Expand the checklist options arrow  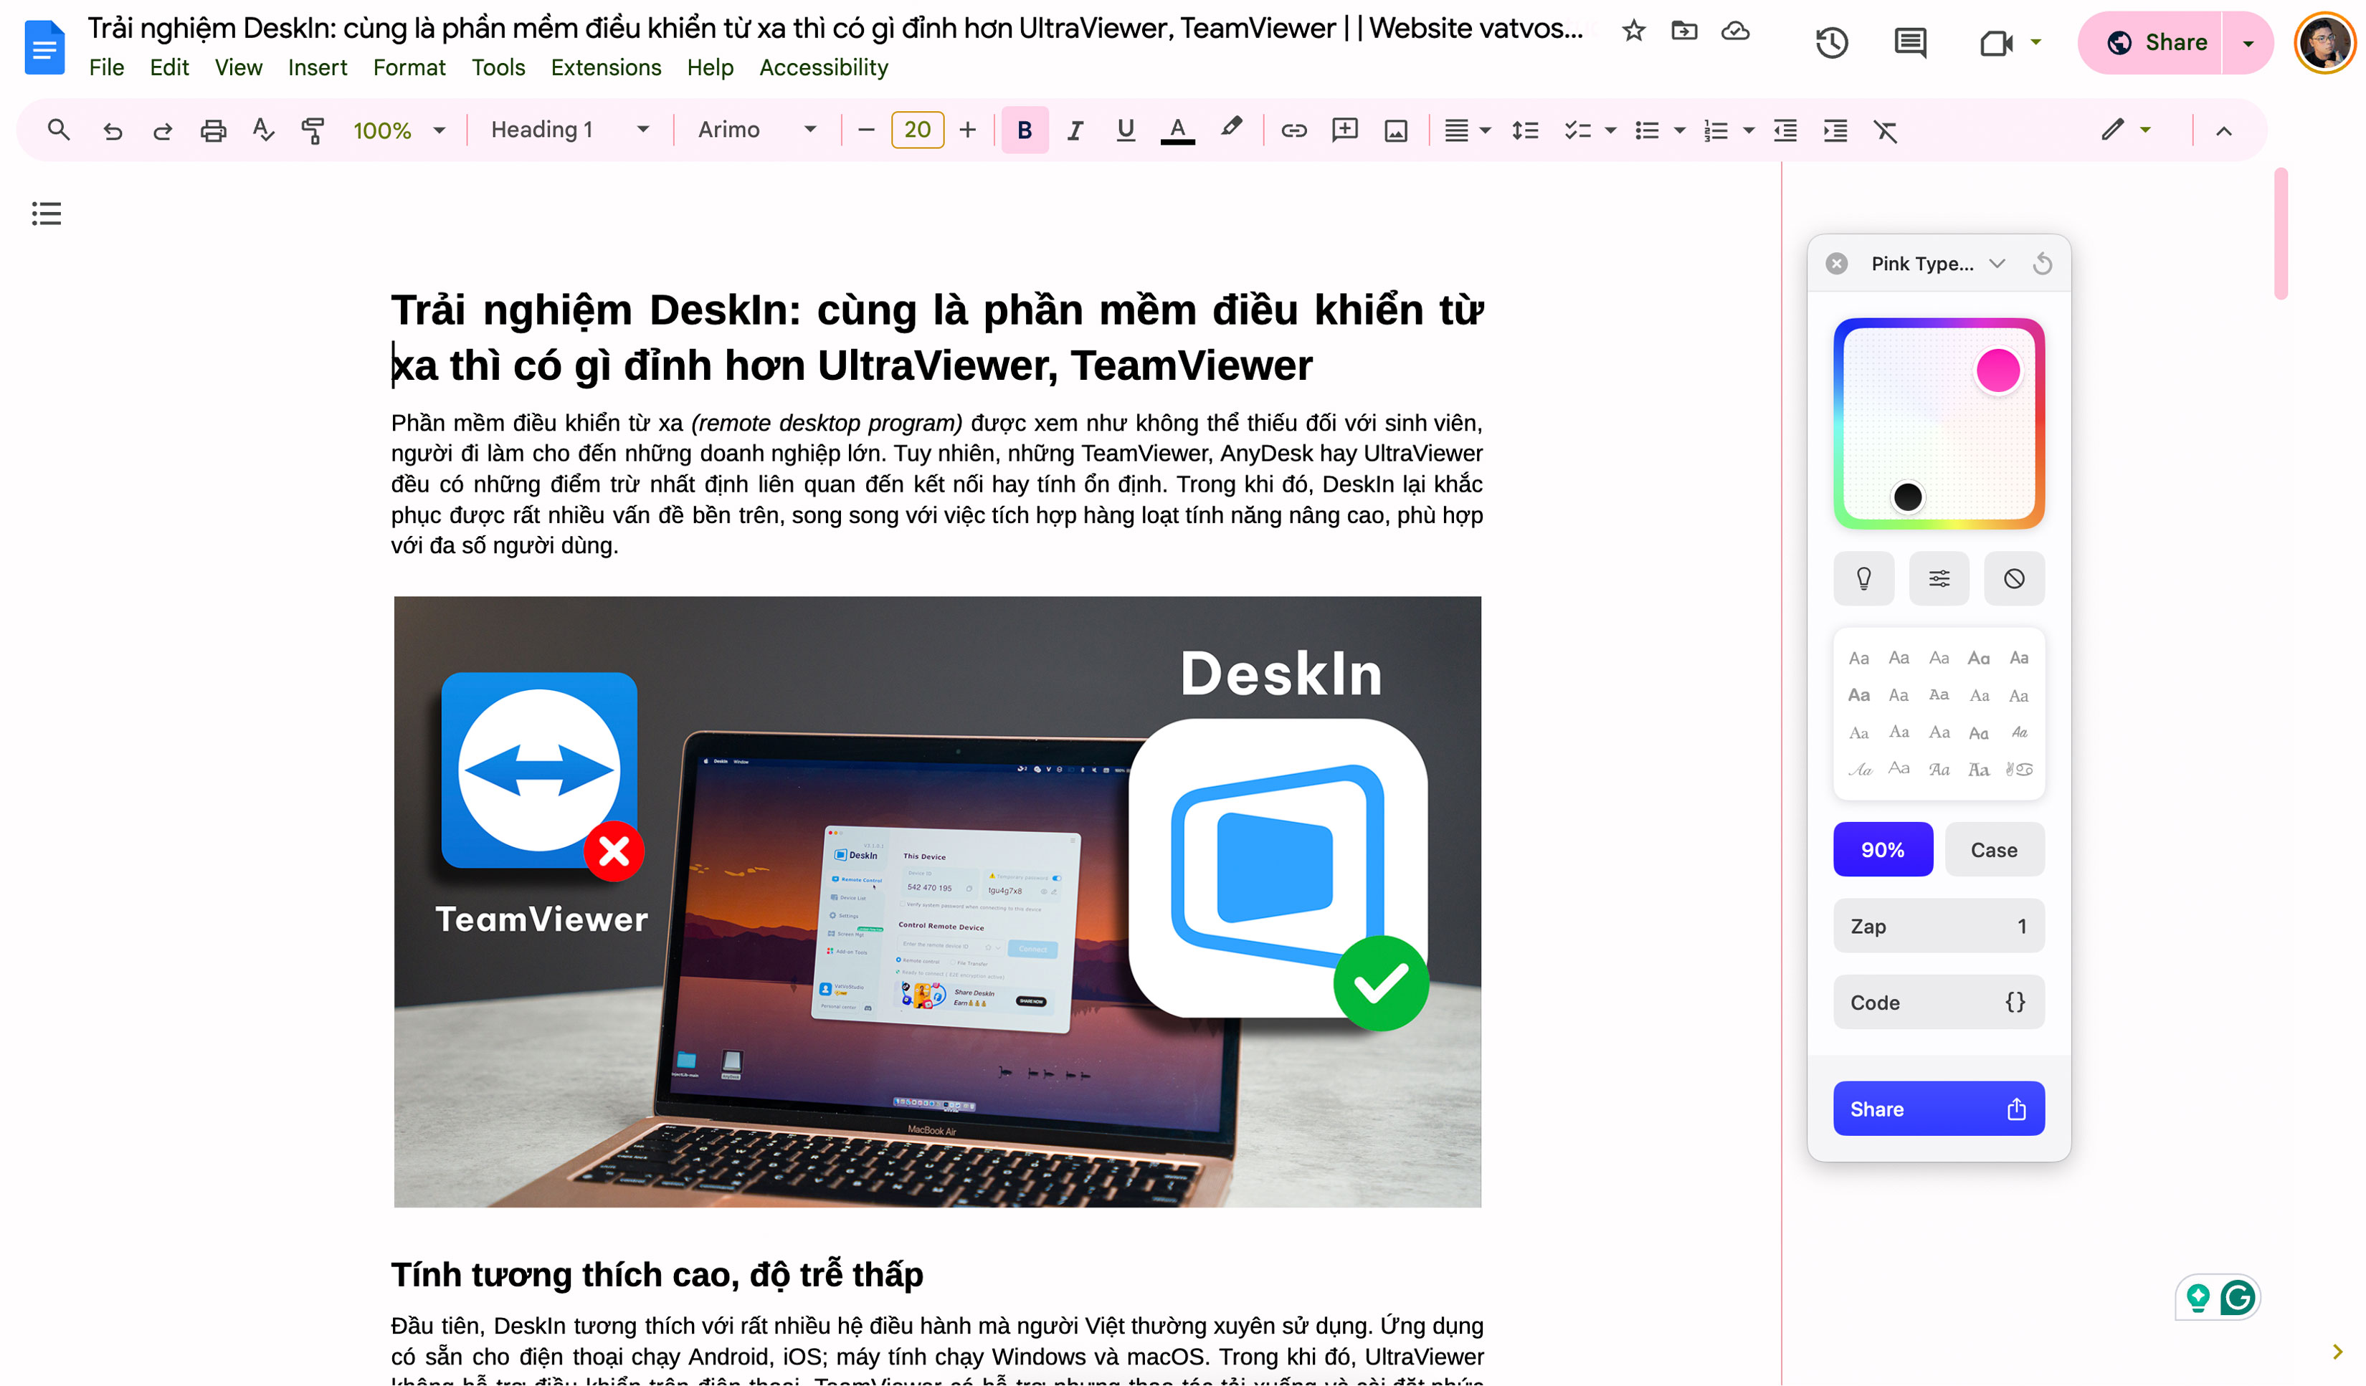(1610, 130)
